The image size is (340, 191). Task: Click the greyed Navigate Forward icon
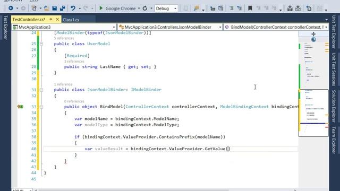23,8
